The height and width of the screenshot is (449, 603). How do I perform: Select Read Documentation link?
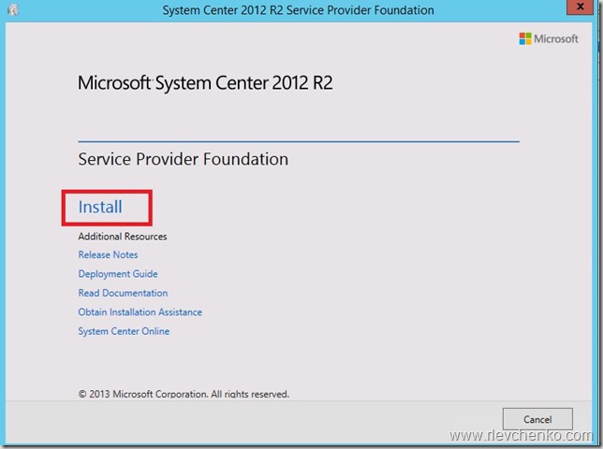123,293
